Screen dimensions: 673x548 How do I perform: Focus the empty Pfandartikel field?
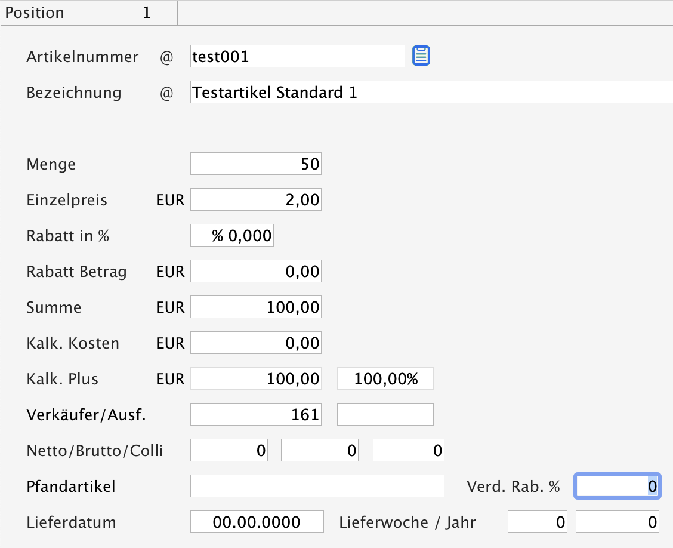click(317, 486)
